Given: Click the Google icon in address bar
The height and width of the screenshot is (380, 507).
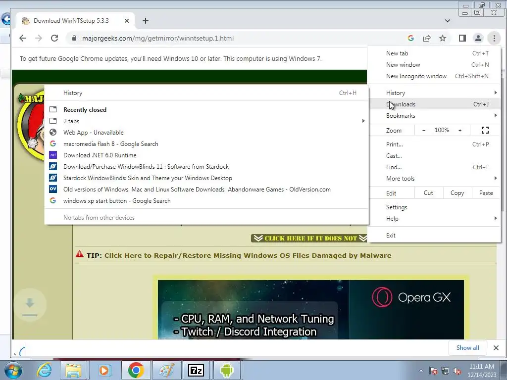Looking at the screenshot, I should click(x=410, y=38).
